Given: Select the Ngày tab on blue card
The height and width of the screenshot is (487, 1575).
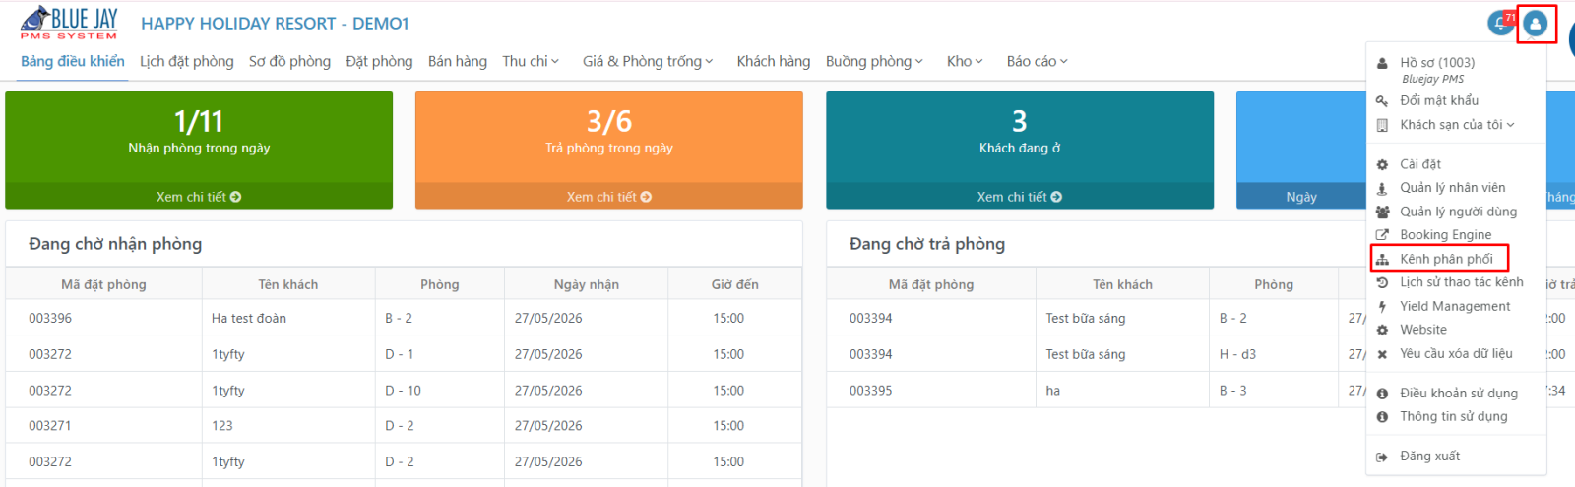Looking at the screenshot, I should click(x=1301, y=197).
